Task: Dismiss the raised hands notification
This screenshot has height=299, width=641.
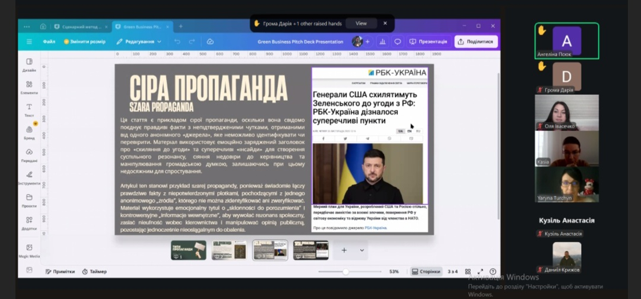Action: [x=385, y=24]
